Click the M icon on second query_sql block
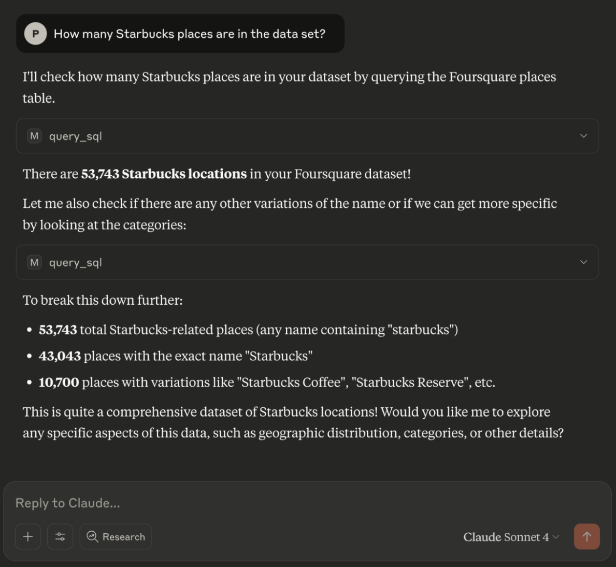The height and width of the screenshot is (567, 616). pos(35,262)
